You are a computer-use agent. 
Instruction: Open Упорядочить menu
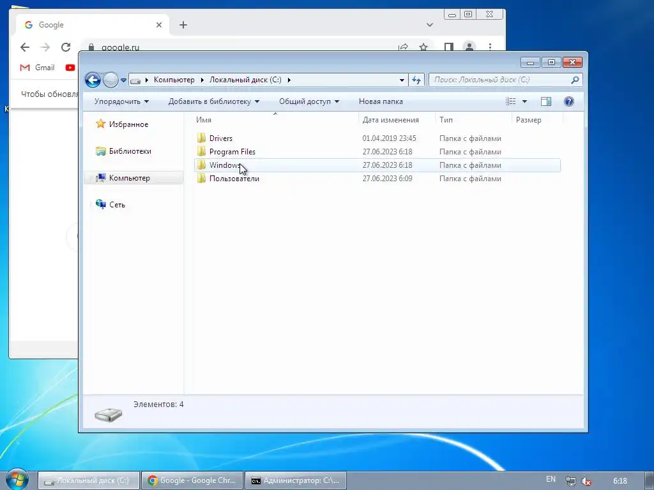point(121,101)
